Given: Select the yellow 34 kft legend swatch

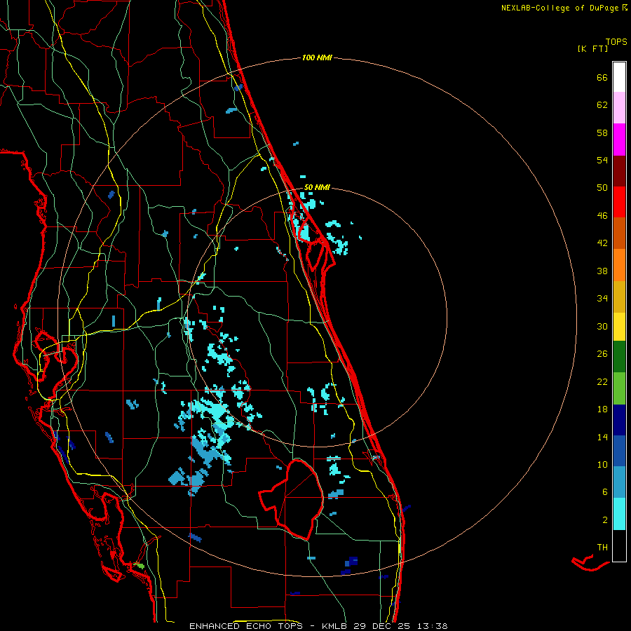Looking at the screenshot, I should (619, 327).
